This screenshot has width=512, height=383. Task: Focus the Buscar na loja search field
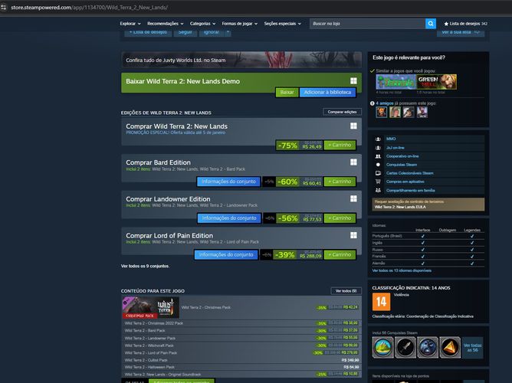(367, 24)
